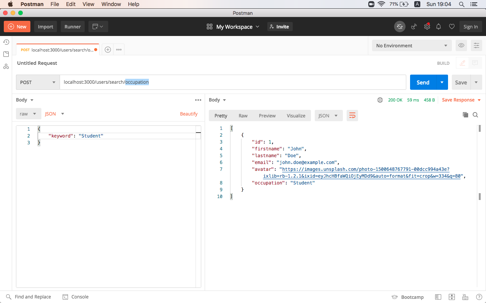Open the Send button dropdown arrow

click(x=442, y=82)
